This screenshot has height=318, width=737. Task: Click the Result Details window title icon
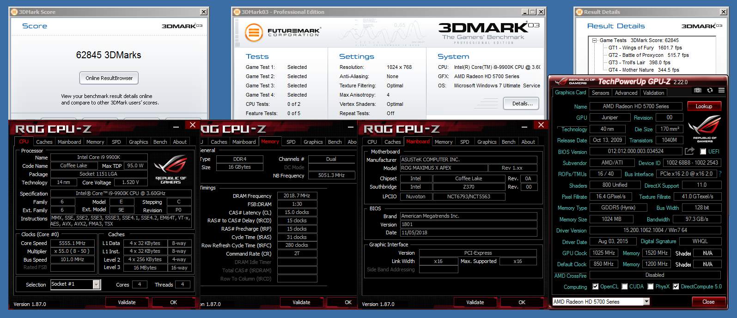click(579, 12)
